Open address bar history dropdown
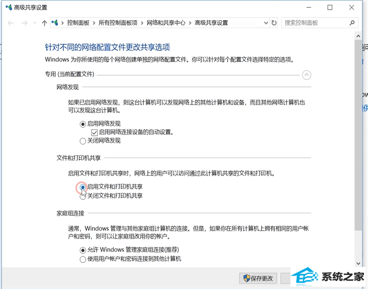 [x=266, y=23]
